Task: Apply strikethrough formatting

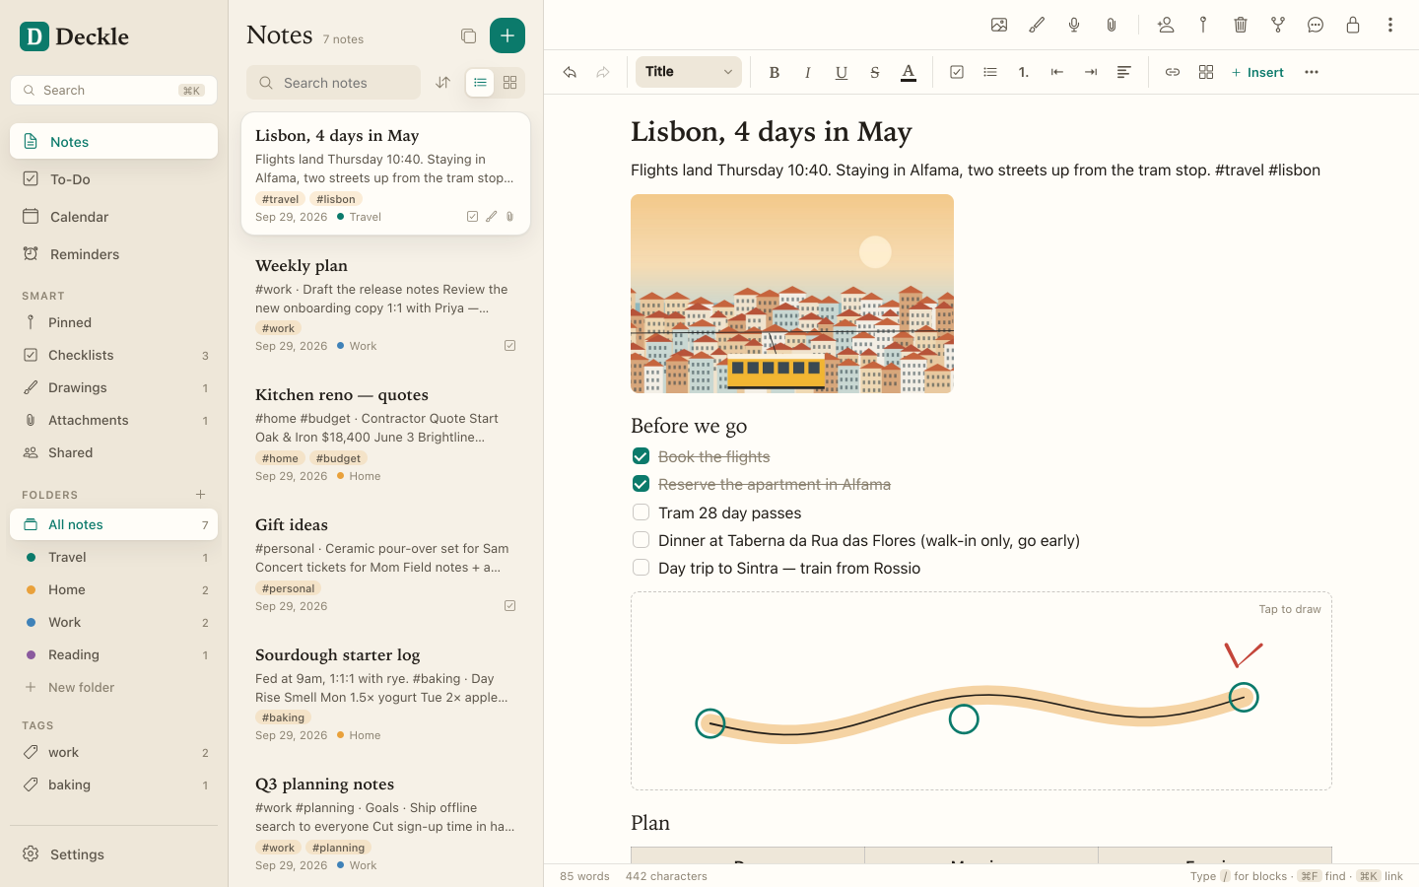Action: click(875, 72)
